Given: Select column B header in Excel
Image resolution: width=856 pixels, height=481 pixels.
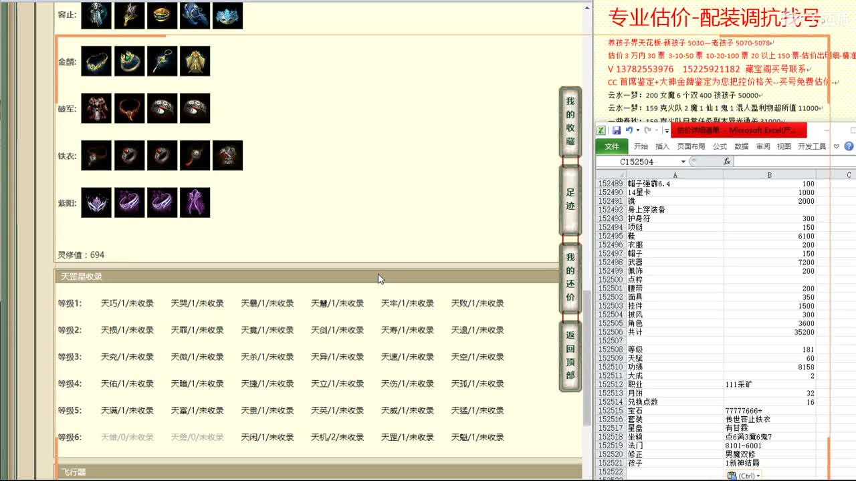Looking at the screenshot, I should pyautogui.click(x=770, y=175).
